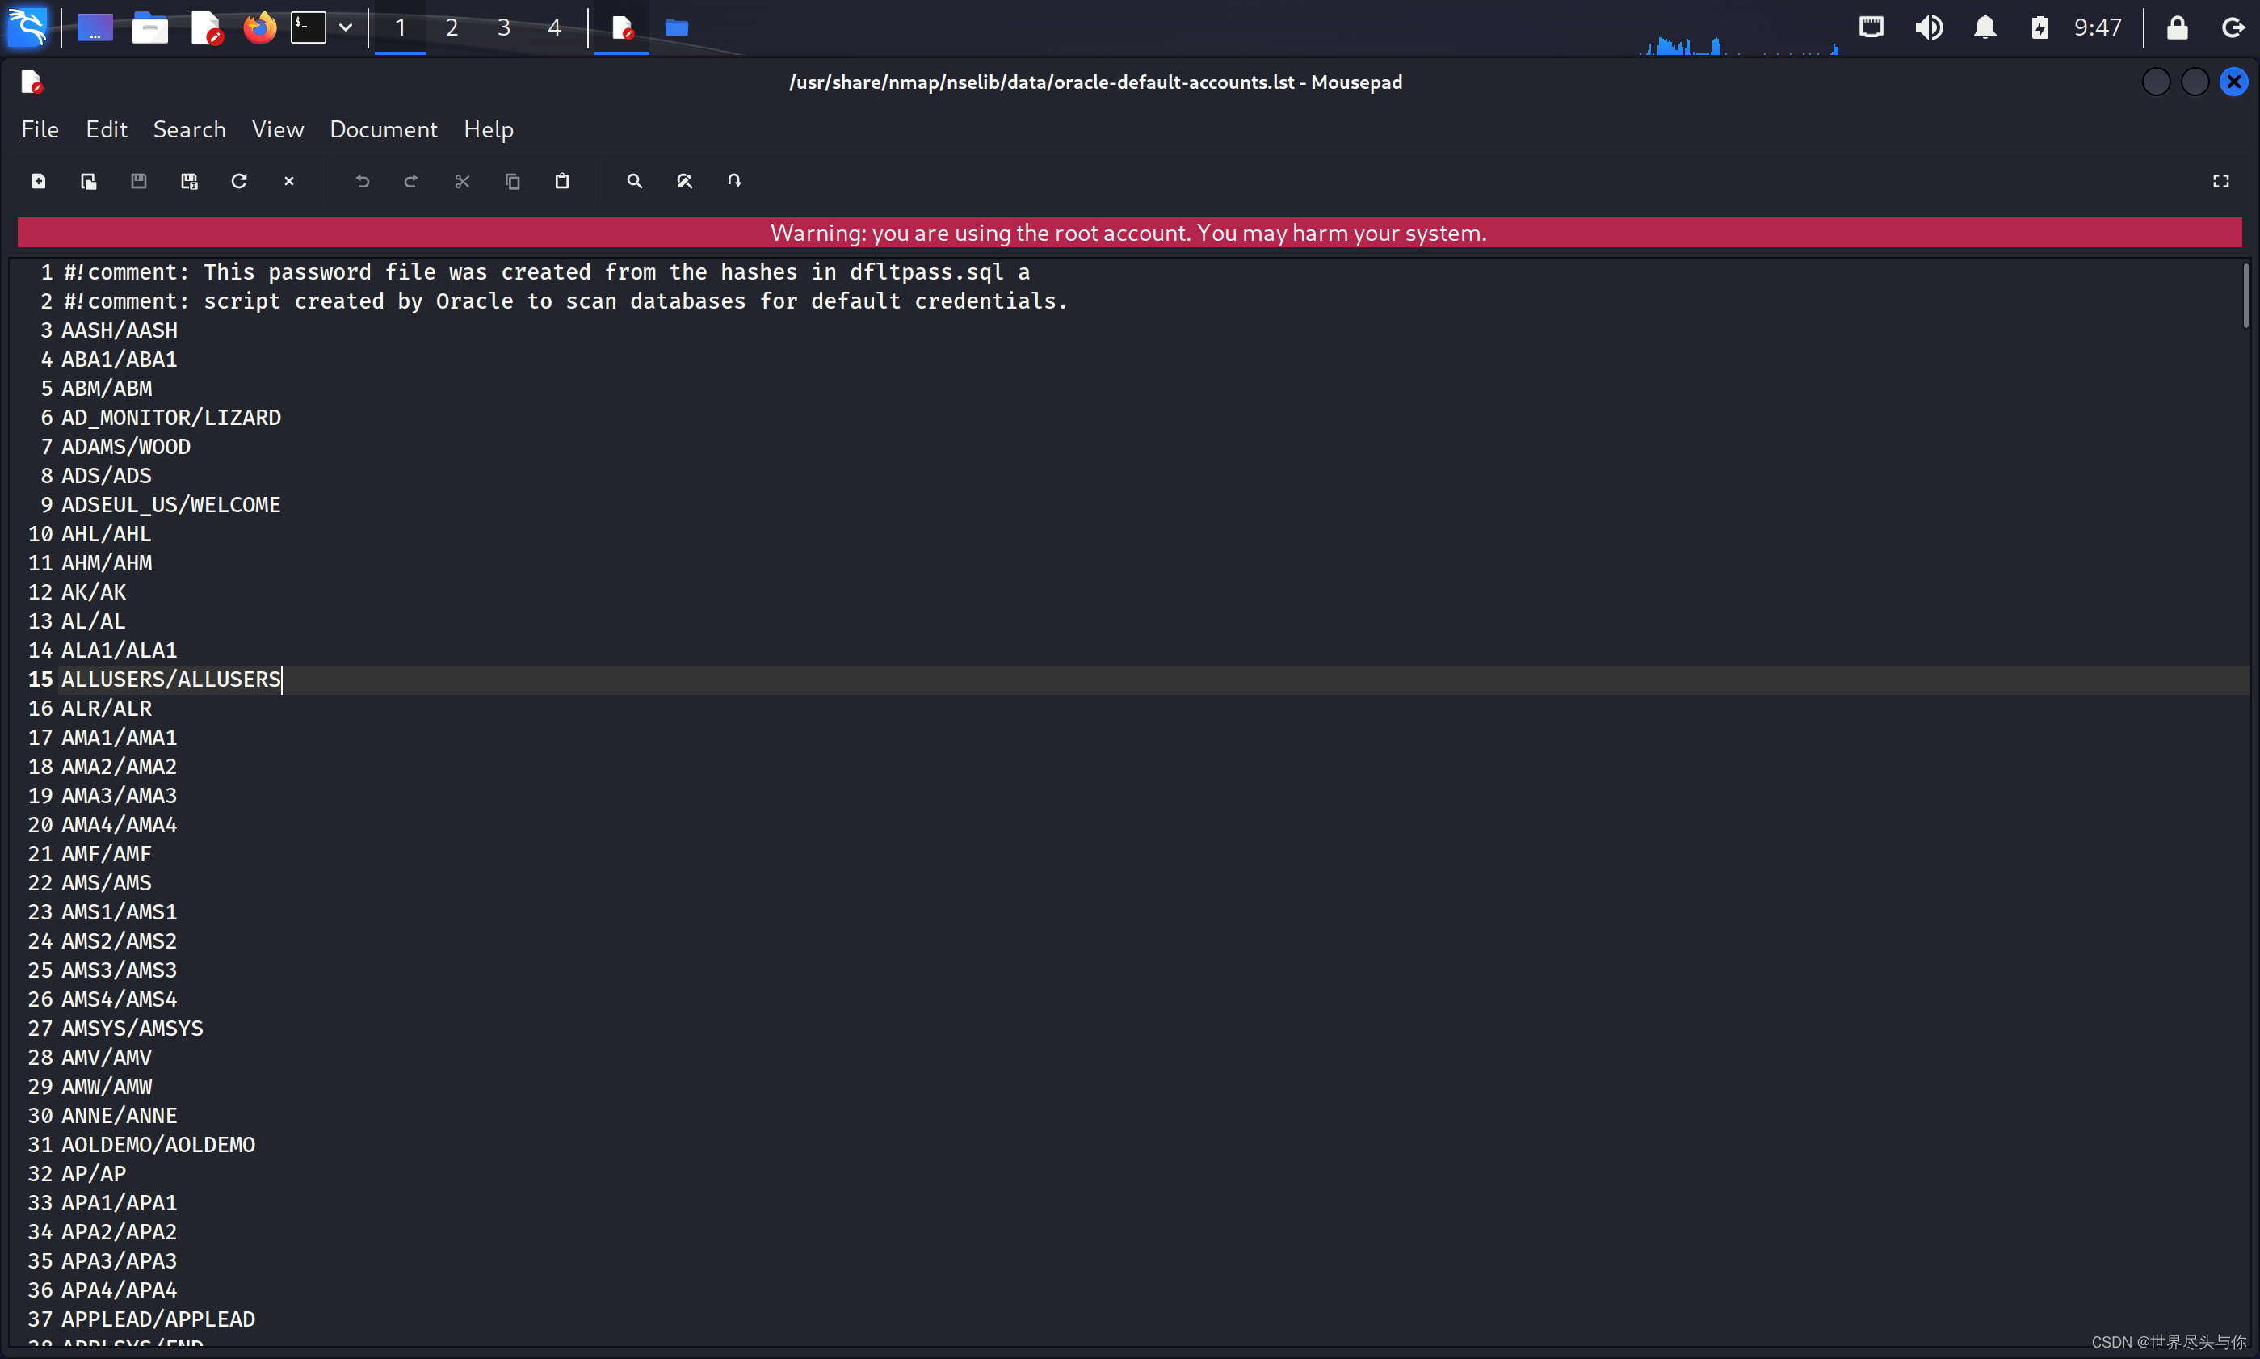Lock the screen with padlock icon

(x=2177, y=27)
